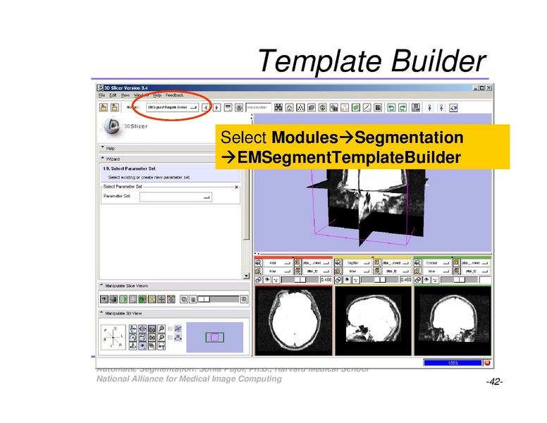Open the Axial orientation dropdown
547x423 pixels.
point(277,263)
